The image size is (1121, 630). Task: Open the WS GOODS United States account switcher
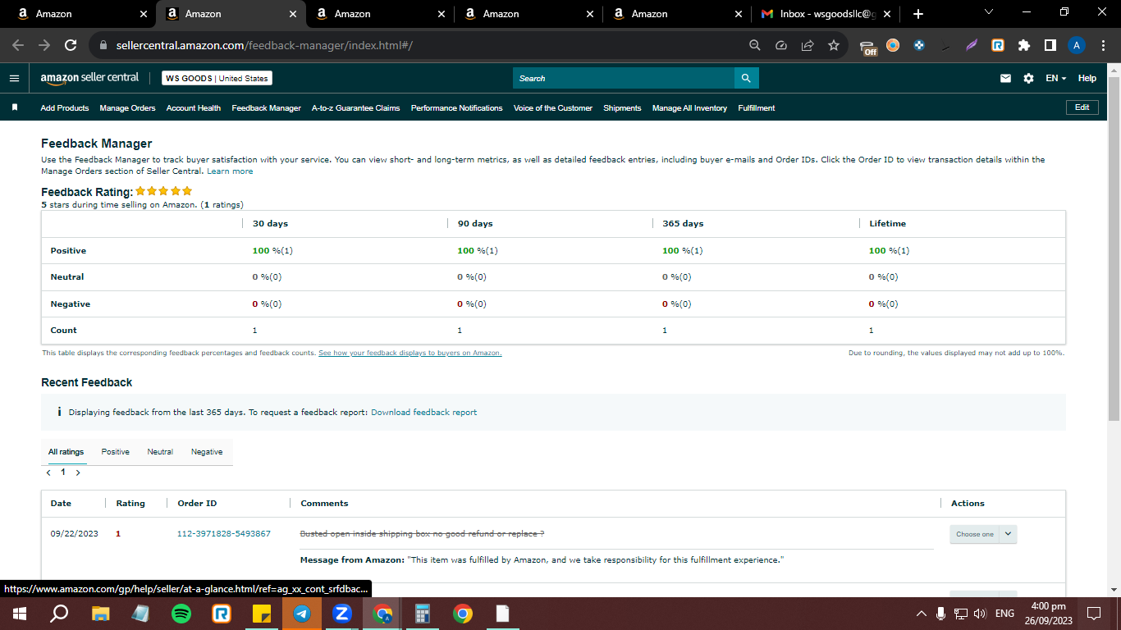(217, 78)
